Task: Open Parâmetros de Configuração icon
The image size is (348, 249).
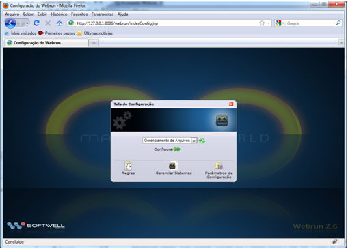Action: click(219, 171)
